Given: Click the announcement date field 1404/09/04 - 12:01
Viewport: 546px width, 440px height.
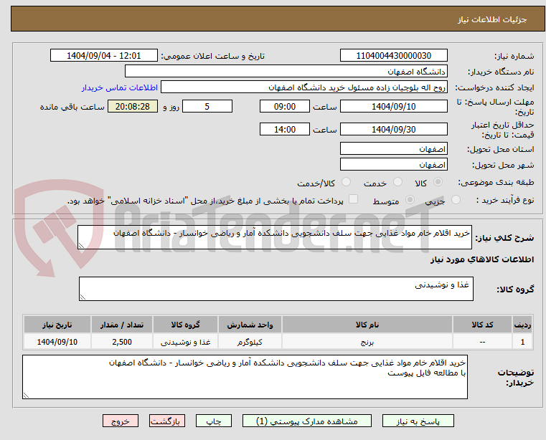Looking at the screenshot, I should tap(104, 55).
